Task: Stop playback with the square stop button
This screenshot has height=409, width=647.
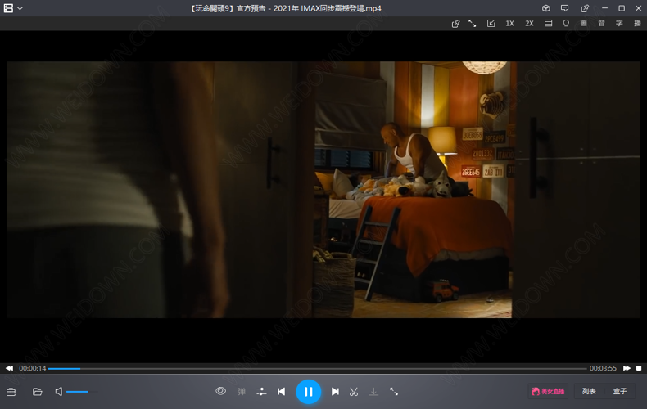Action: coord(639,368)
